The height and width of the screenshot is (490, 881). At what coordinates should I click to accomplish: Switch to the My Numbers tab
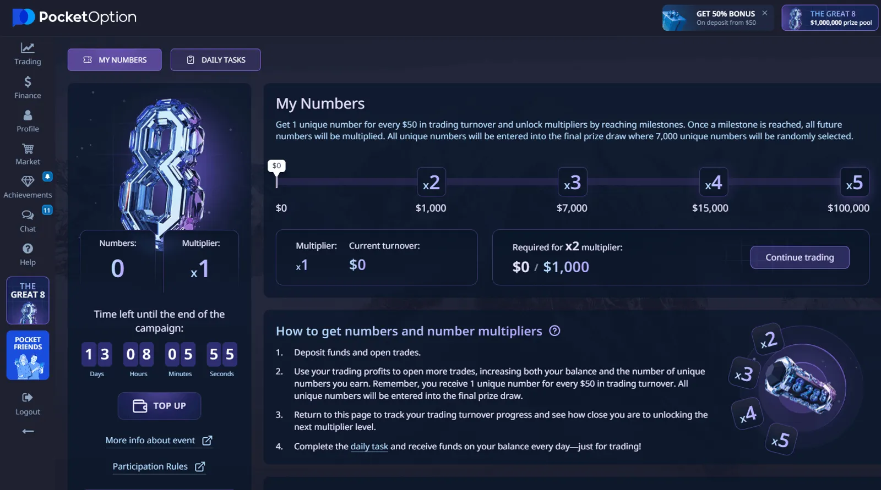tap(115, 60)
